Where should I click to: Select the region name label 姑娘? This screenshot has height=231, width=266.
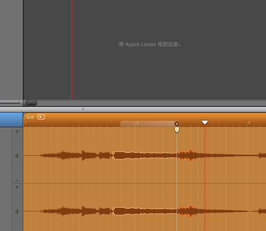coord(30,117)
